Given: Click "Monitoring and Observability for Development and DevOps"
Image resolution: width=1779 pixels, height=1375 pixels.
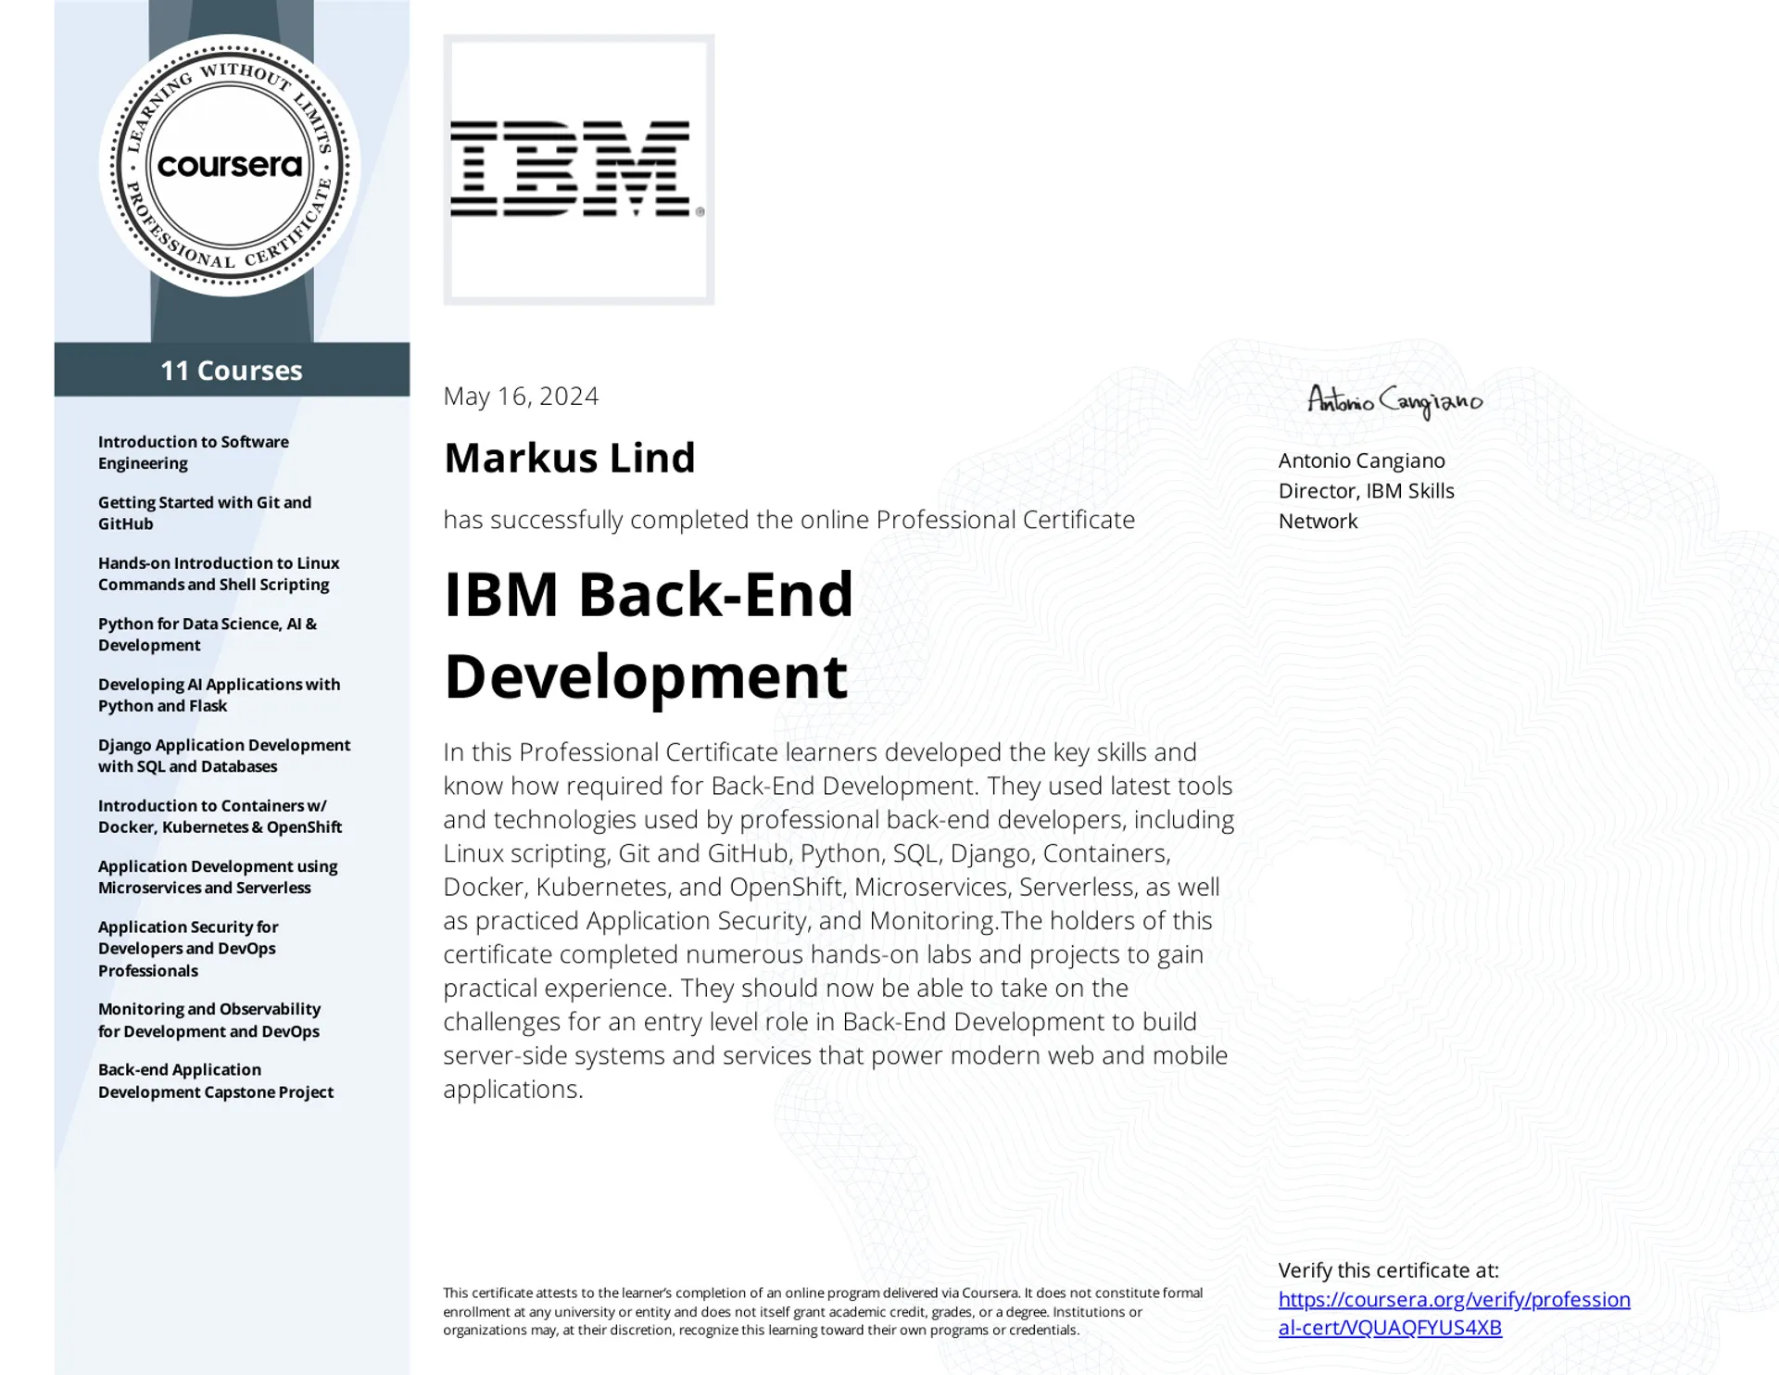Looking at the screenshot, I should point(209,1019).
